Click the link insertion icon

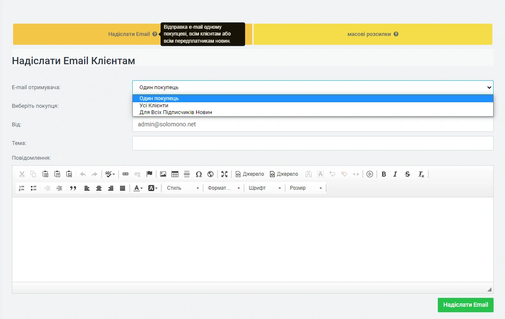click(126, 174)
